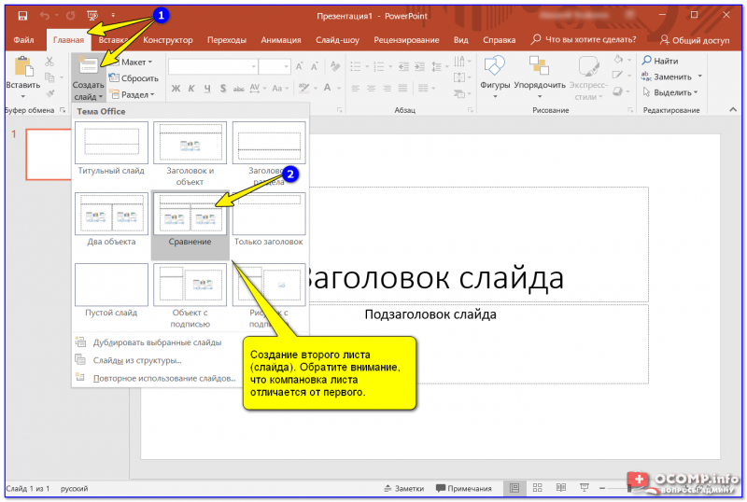Switch to the Вставка tab
747x502 pixels.
coord(113,40)
